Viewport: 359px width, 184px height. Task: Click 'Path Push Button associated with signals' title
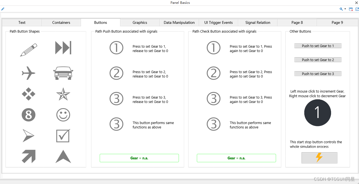pyautogui.click(x=126, y=31)
